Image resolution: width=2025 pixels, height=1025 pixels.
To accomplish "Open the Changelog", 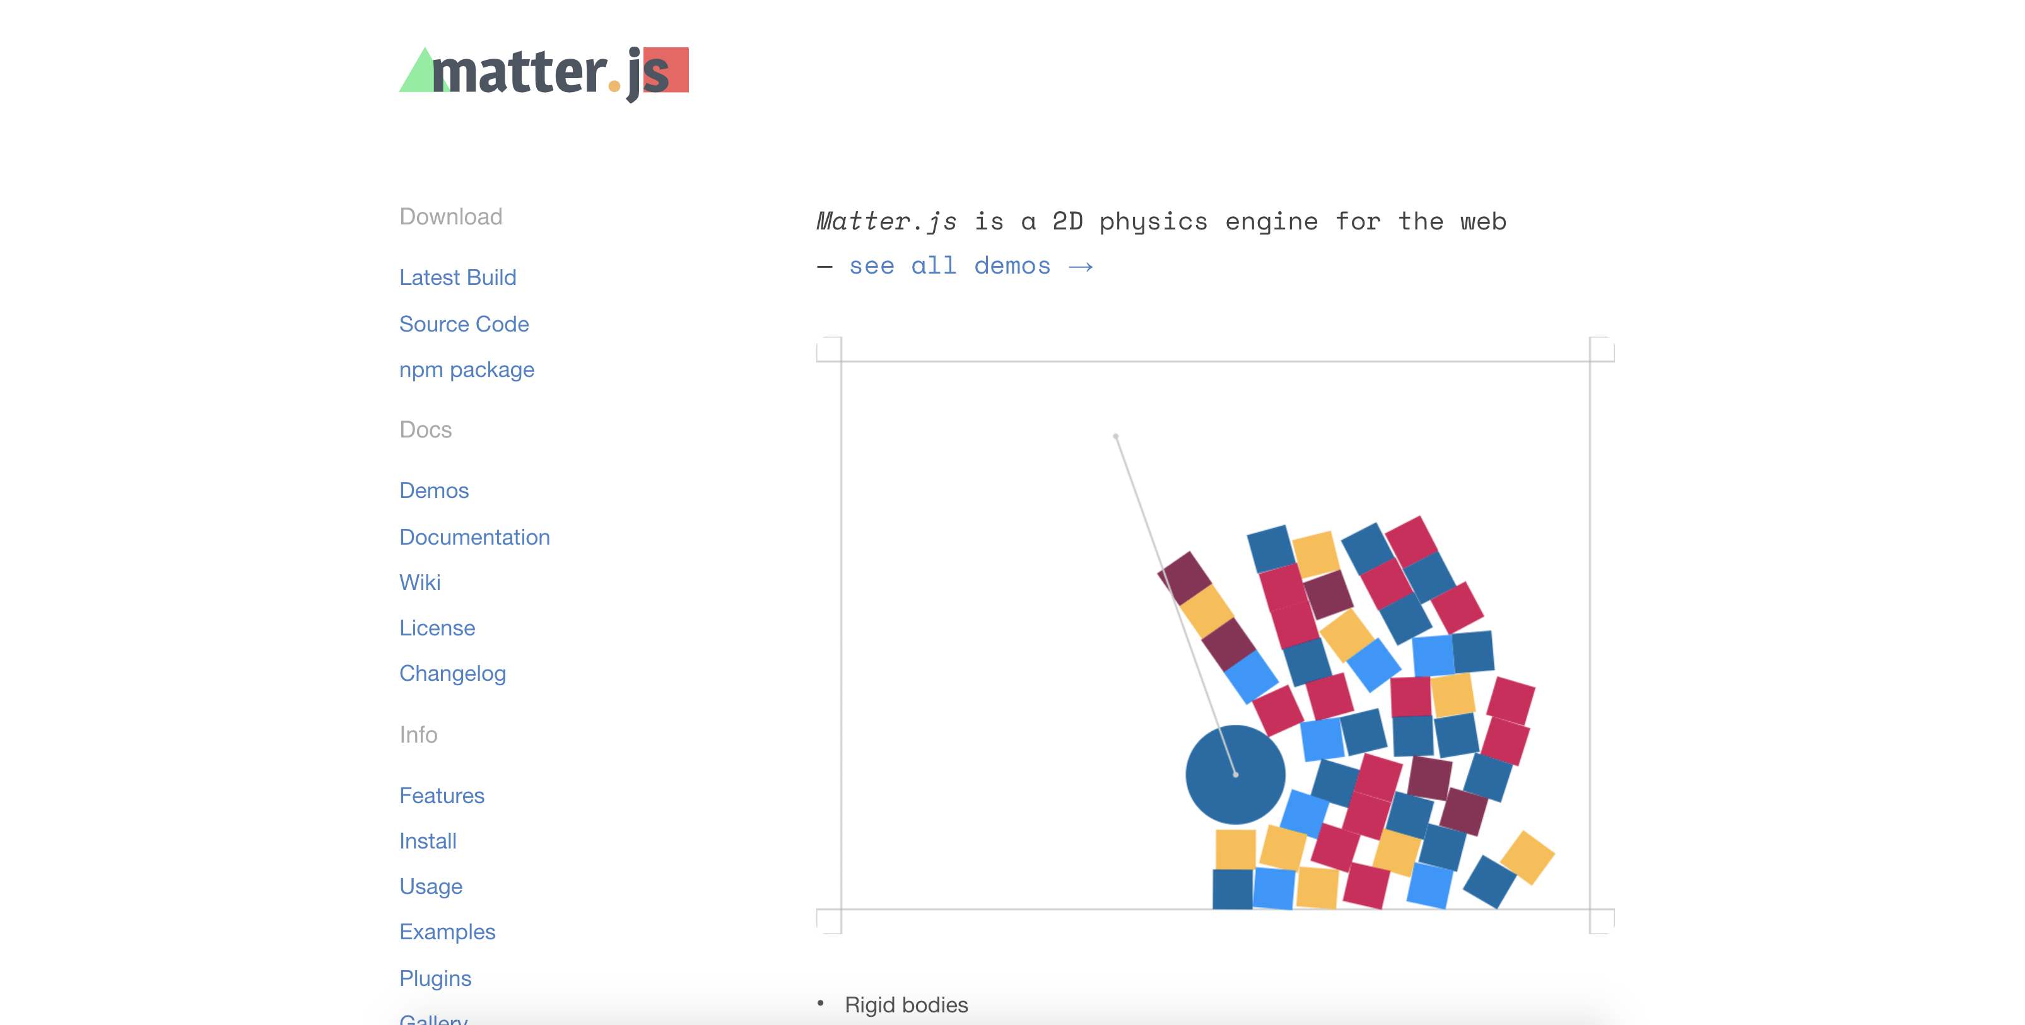I will pos(452,673).
